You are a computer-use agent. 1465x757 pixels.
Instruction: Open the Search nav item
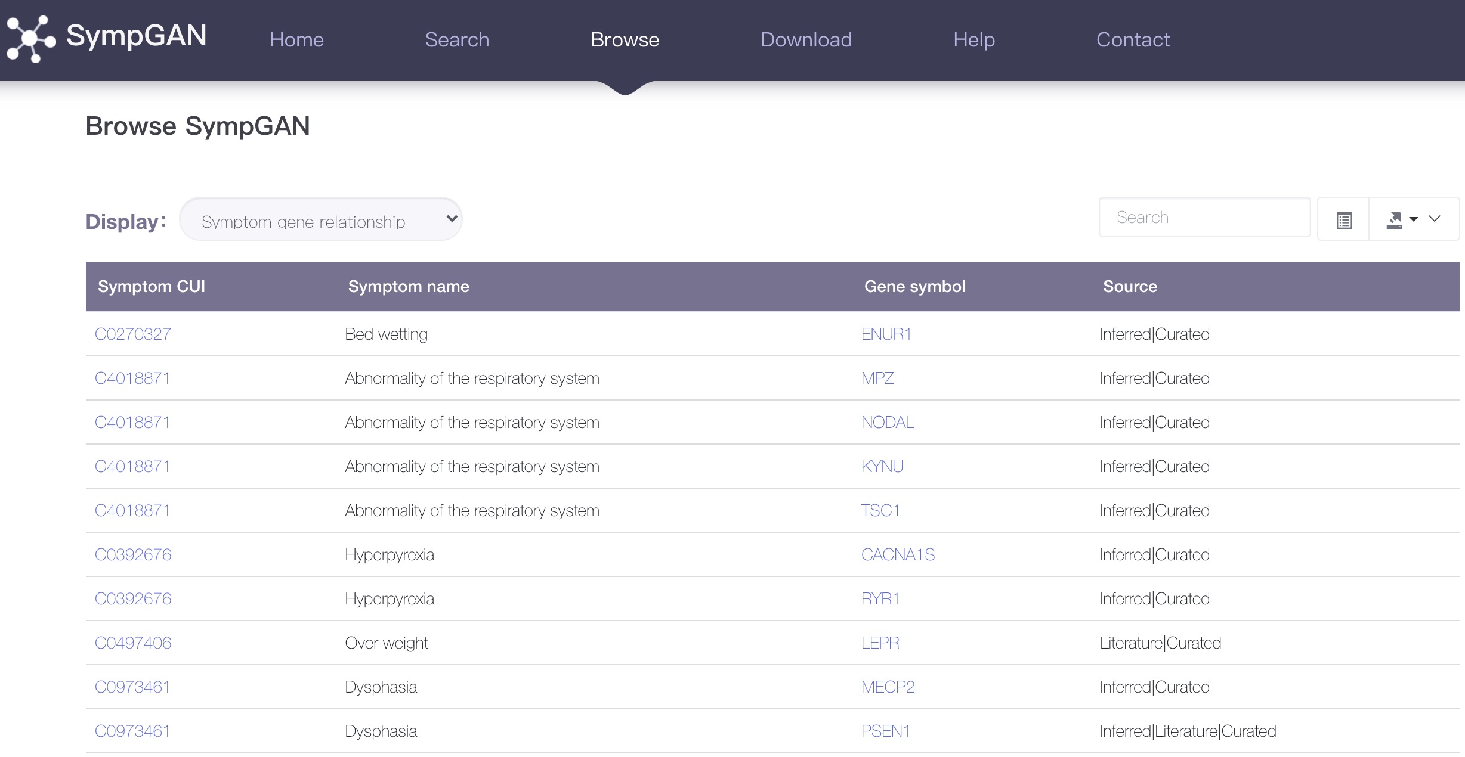[457, 39]
